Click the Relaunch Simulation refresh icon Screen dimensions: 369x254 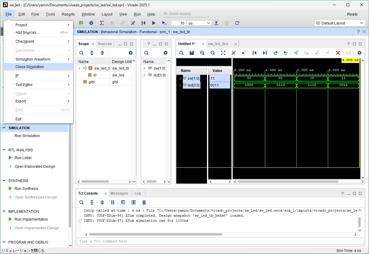coord(237,23)
